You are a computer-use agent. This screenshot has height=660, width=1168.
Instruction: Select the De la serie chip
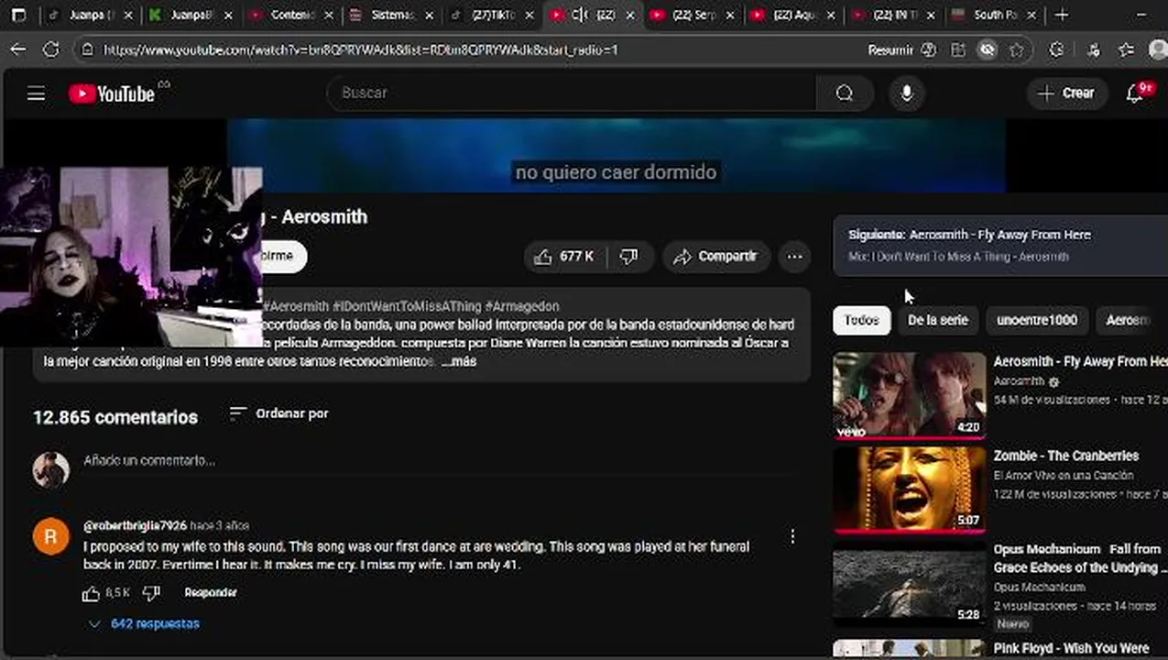click(x=937, y=321)
